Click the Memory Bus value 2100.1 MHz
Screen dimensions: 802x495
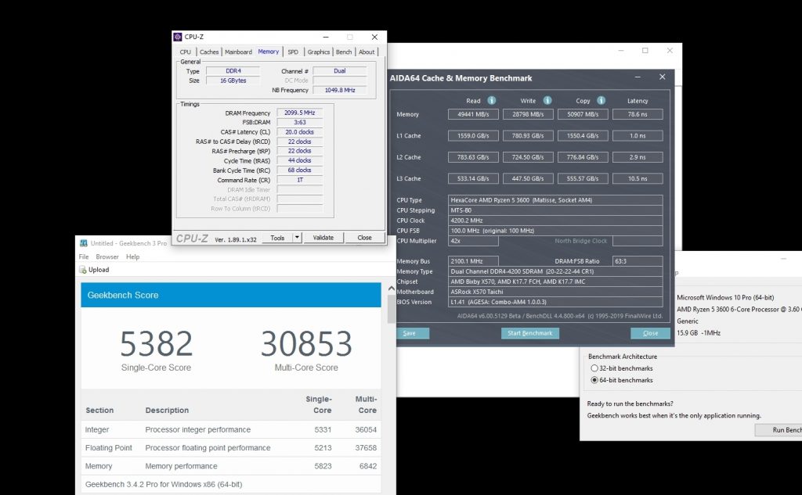pos(473,261)
